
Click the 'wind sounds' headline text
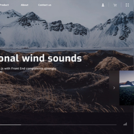click(x=52, y=58)
